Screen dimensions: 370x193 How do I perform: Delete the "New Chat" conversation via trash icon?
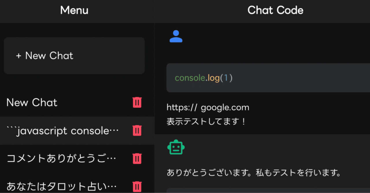coord(137,103)
